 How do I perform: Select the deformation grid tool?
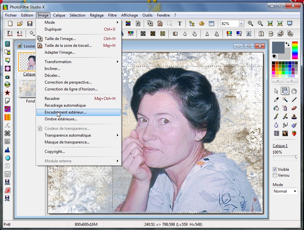[x=276, y=133]
